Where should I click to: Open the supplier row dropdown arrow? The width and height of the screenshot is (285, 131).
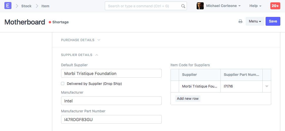pos(267,86)
